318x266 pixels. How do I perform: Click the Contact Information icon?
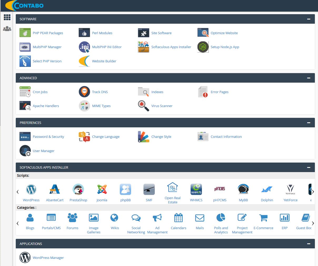(203, 137)
